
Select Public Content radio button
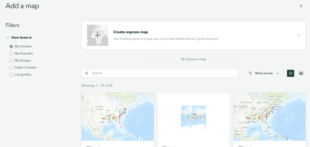[x=11, y=68]
